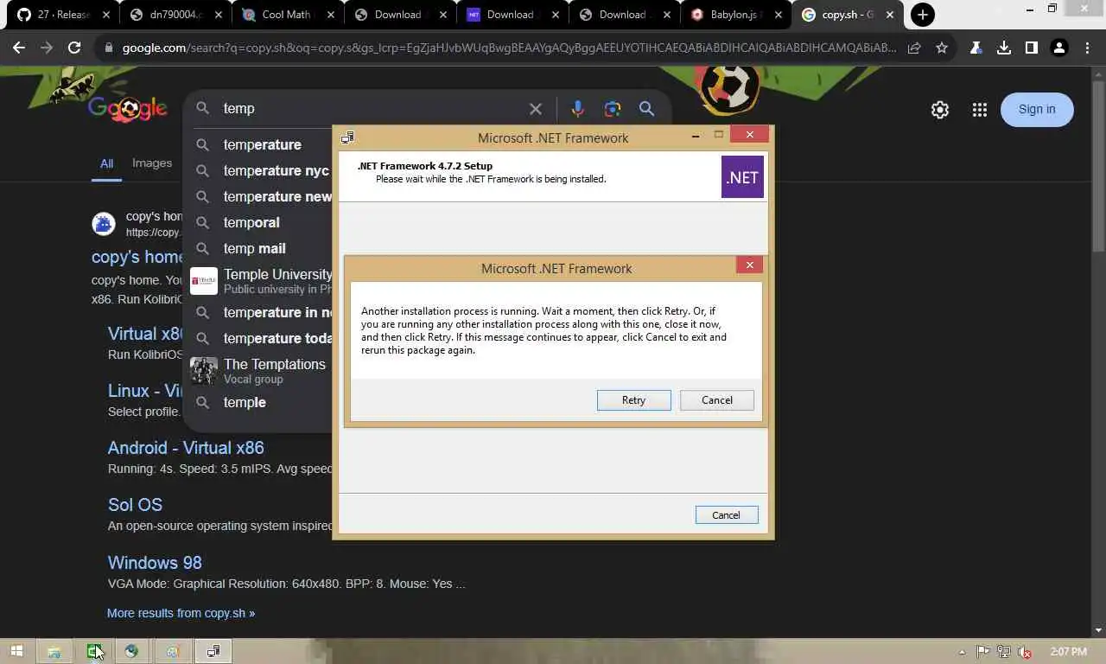Click the page vertical scrollbar down arrow
Image resolution: width=1106 pixels, height=664 pixels.
pos(1099,630)
